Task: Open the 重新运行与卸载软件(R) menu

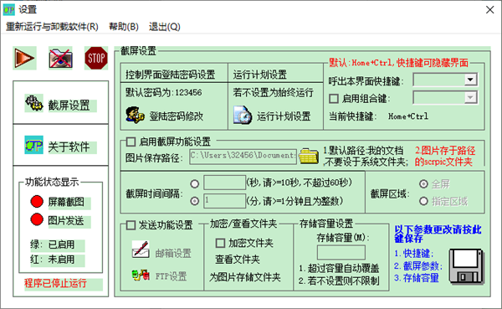Action: tap(52, 27)
